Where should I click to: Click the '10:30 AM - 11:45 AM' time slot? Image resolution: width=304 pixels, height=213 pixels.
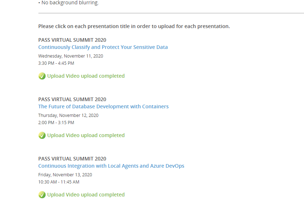click(x=59, y=182)
